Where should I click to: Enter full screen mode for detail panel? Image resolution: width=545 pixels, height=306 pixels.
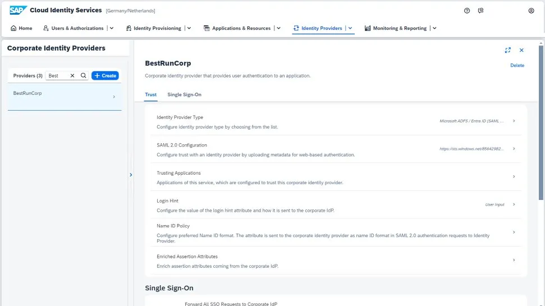[507, 50]
